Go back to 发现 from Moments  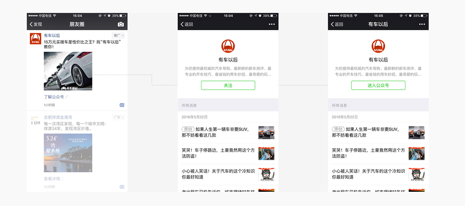click(36, 24)
